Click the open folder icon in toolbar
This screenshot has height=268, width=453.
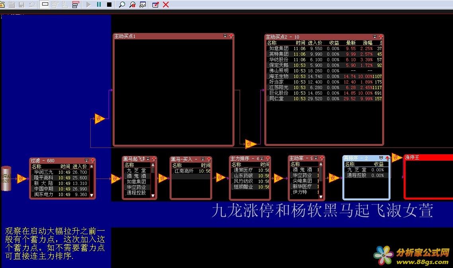2,5
